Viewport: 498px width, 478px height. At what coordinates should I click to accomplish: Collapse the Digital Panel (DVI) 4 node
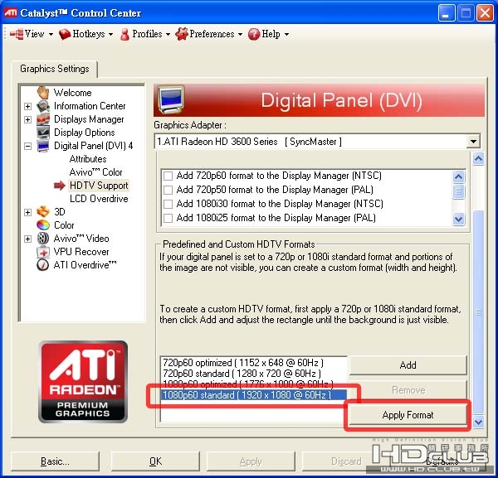pyautogui.click(x=27, y=146)
